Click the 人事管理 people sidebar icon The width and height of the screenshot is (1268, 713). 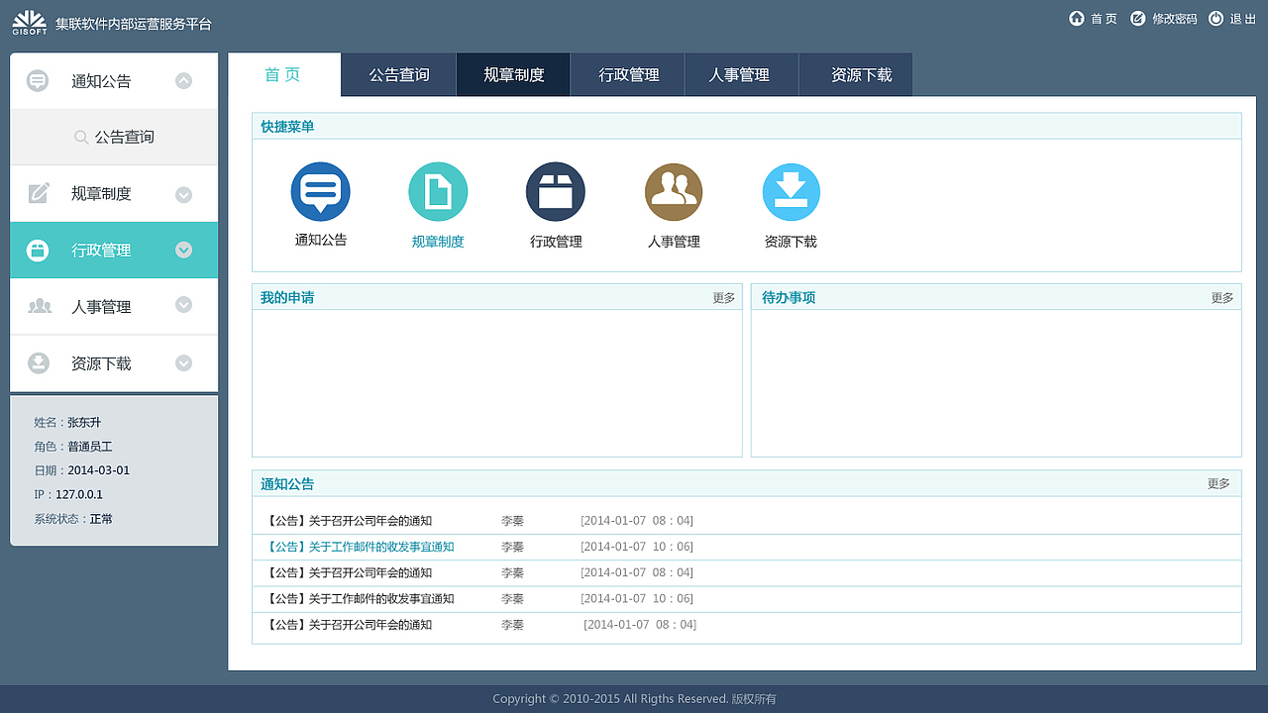pos(40,307)
